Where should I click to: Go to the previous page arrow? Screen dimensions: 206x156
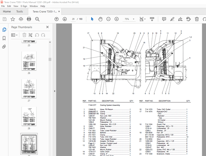(56, 19)
